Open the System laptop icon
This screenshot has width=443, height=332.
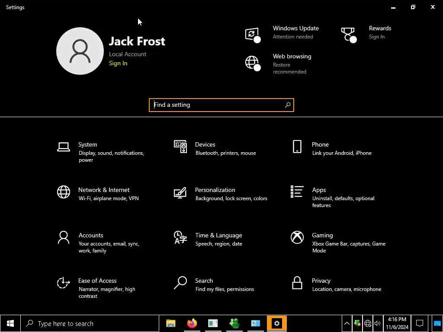(x=64, y=147)
